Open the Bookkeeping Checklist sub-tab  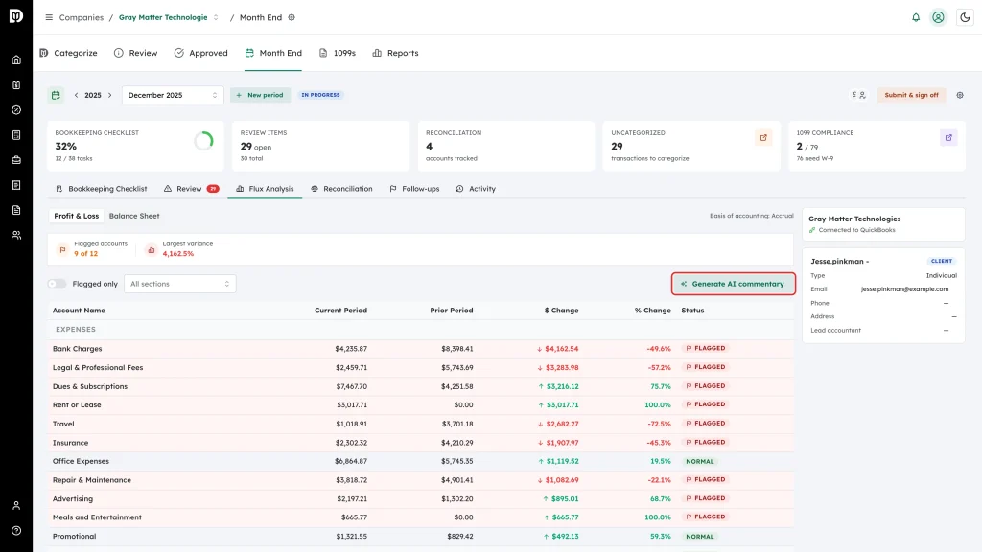(x=102, y=189)
